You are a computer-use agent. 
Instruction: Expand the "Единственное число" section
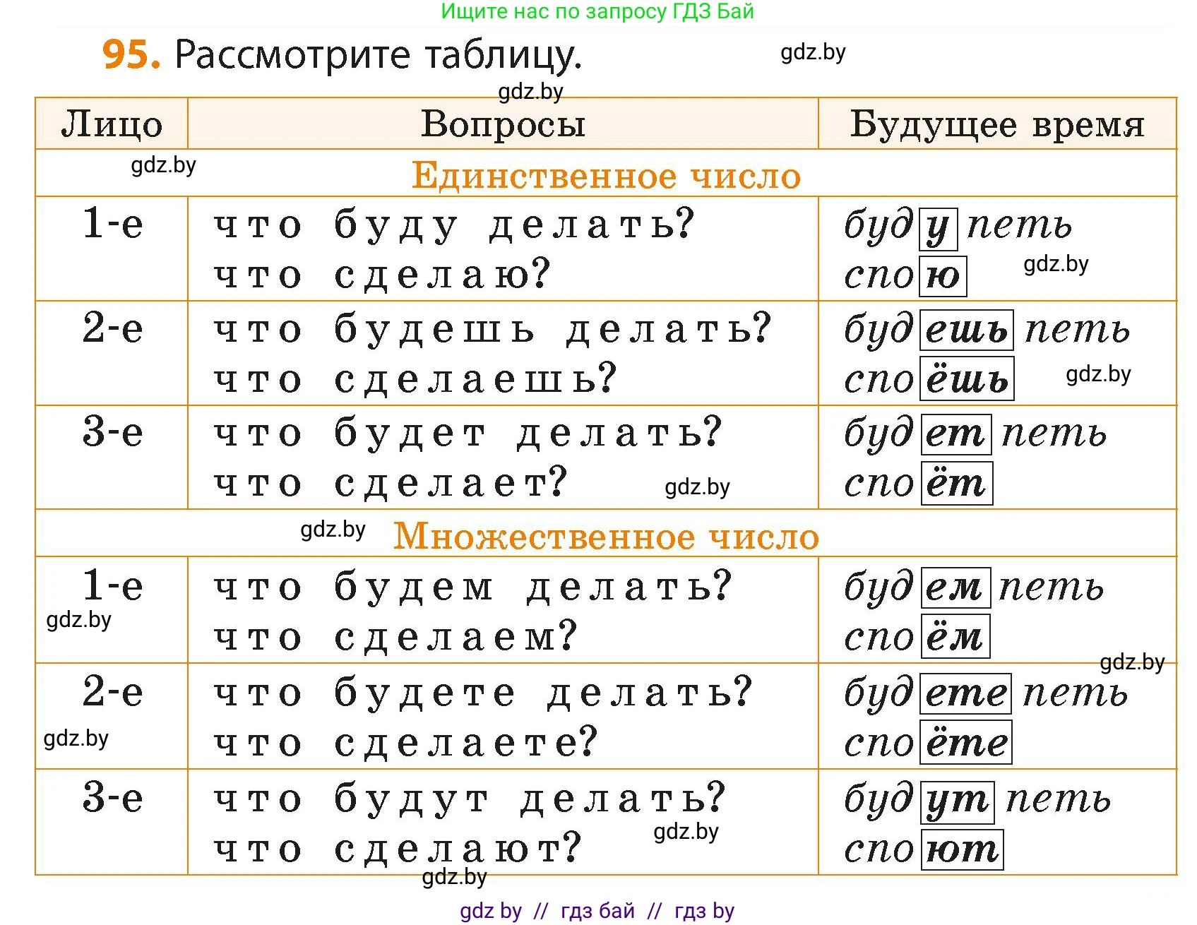pos(607,177)
